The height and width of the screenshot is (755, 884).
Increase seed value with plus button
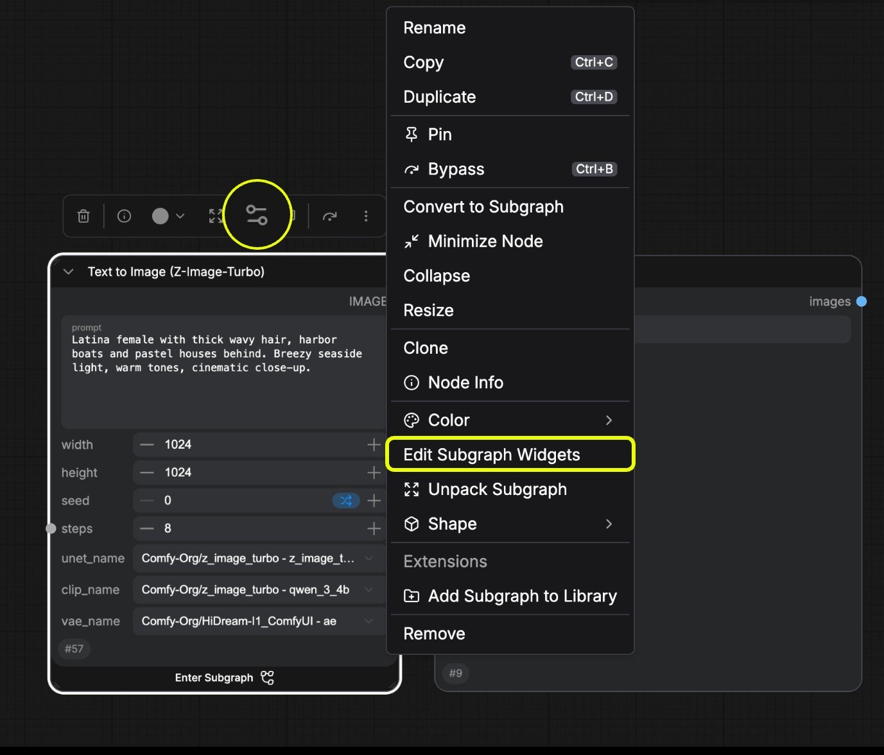pyautogui.click(x=374, y=501)
